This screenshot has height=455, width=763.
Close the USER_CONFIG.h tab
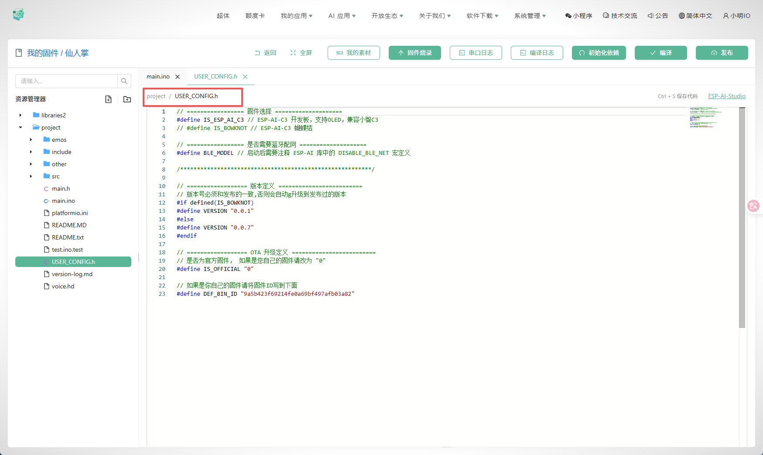[x=245, y=77]
